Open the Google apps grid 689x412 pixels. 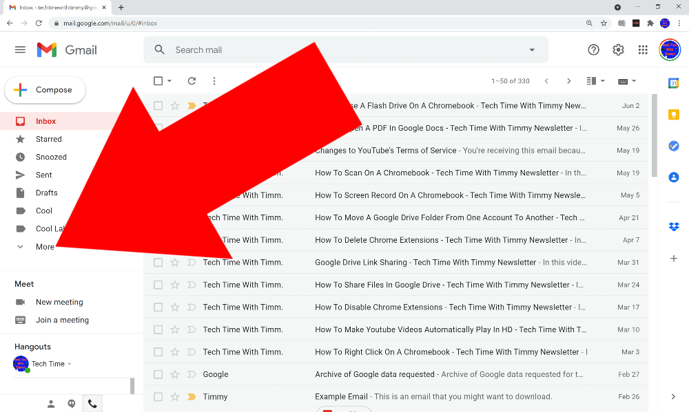coord(643,50)
